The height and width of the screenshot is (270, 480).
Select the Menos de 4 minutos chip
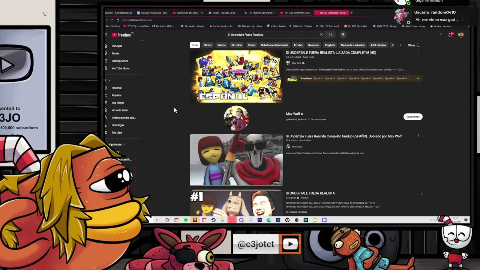(352, 45)
